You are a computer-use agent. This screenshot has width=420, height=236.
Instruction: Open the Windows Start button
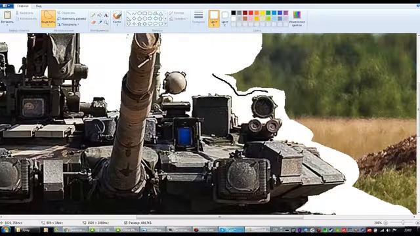click(x=6, y=229)
